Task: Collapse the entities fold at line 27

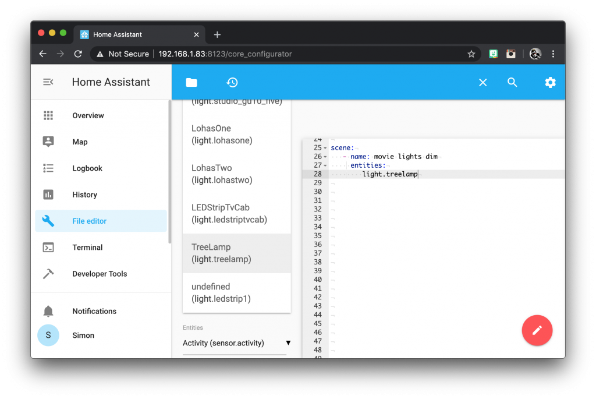Action: 325,165
